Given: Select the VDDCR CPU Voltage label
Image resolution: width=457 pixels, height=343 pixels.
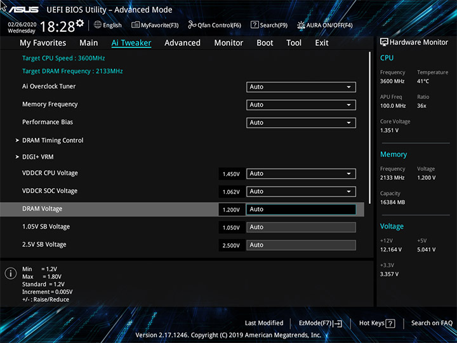Looking at the screenshot, I should (x=50, y=173).
